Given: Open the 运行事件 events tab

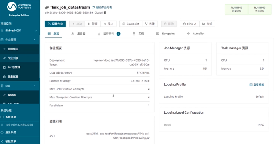Looking at the screenshot, I should point(109,34).
